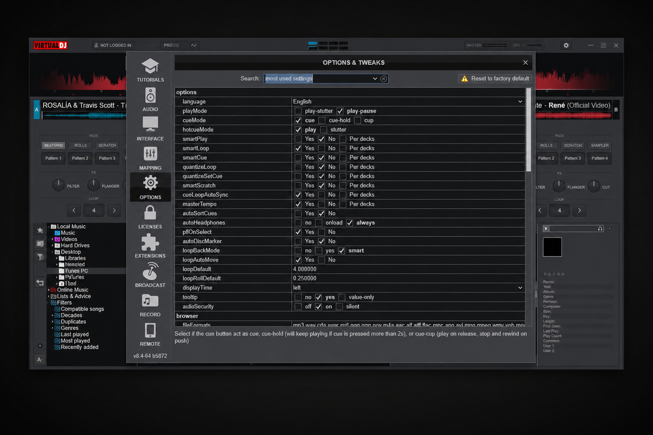The height and width of the screenshot is (435, 653).
Task: Select ROLLS pads page on left deck
Action: 81,145
